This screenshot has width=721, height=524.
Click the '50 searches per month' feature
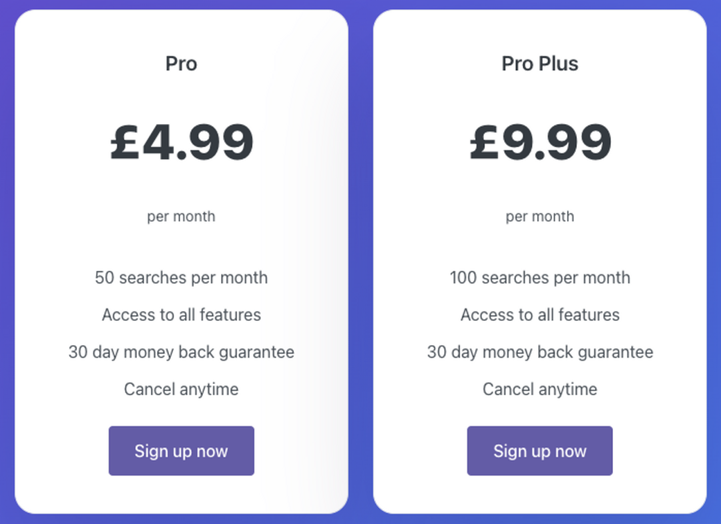181,278
